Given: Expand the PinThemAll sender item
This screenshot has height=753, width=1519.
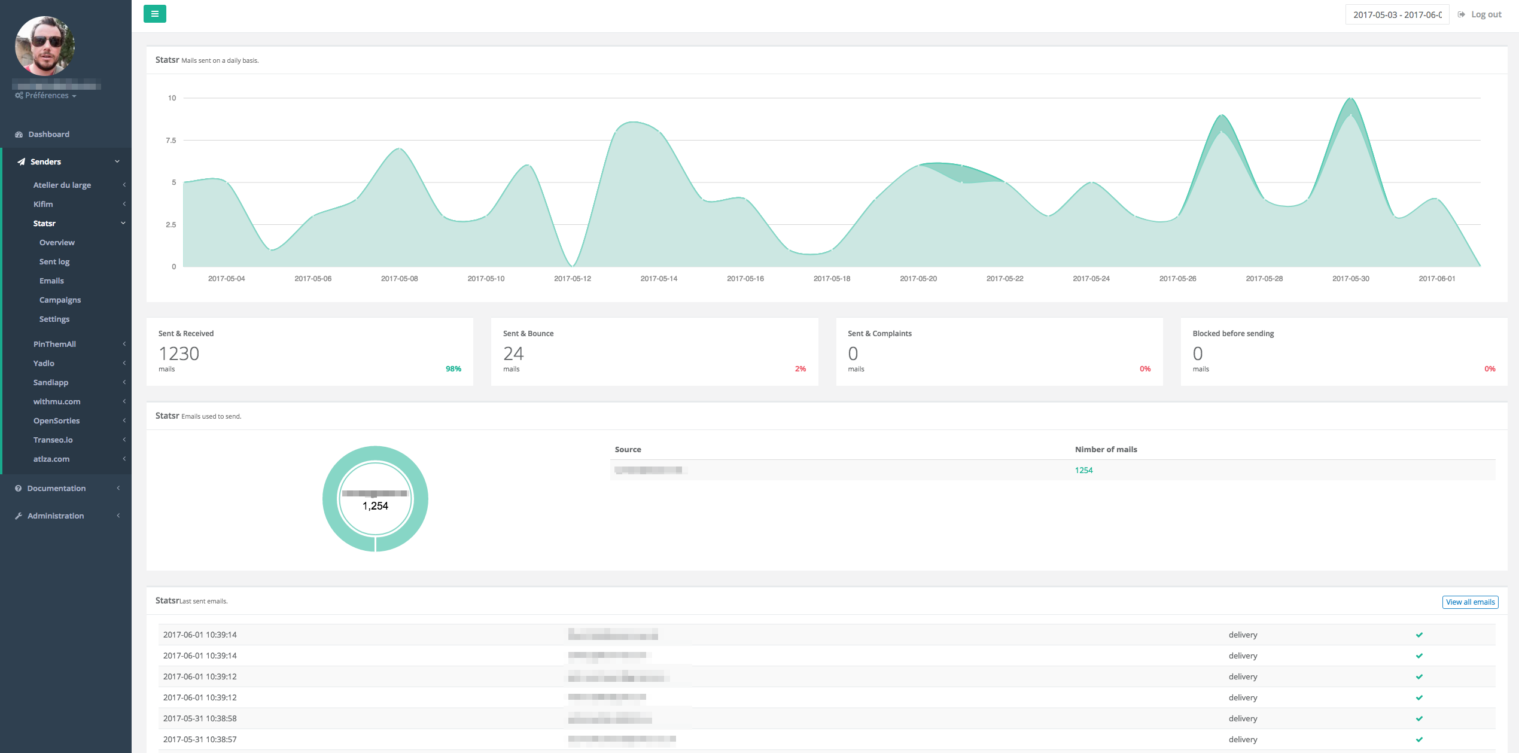Looking at the screenshot, I should (x=54, y=345).
